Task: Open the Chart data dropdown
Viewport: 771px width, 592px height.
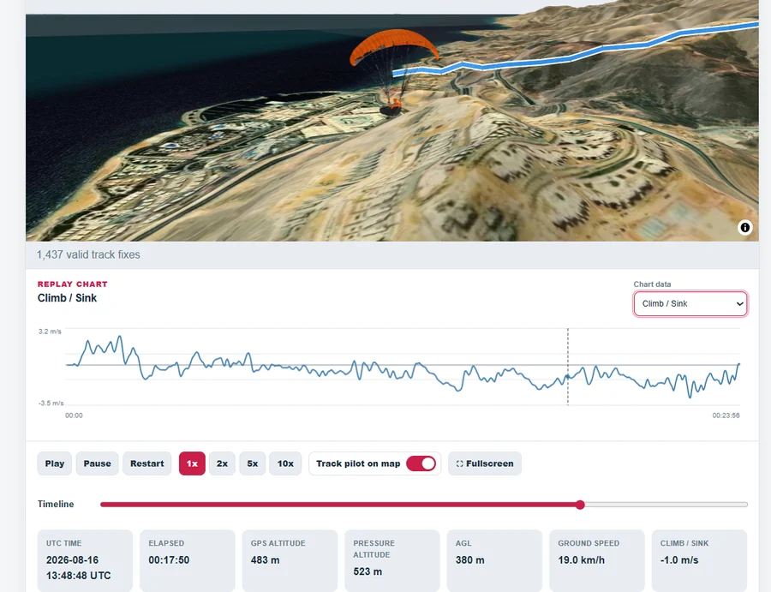Action: click(690, 304)
